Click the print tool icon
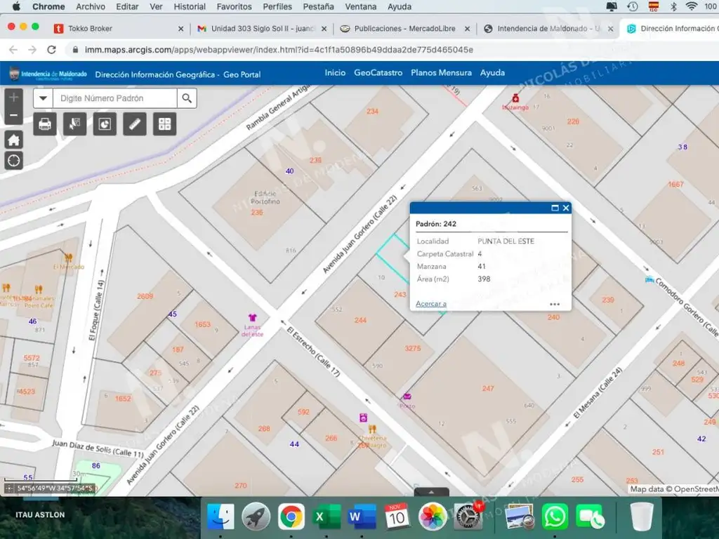719x539 pixels. 45,124
